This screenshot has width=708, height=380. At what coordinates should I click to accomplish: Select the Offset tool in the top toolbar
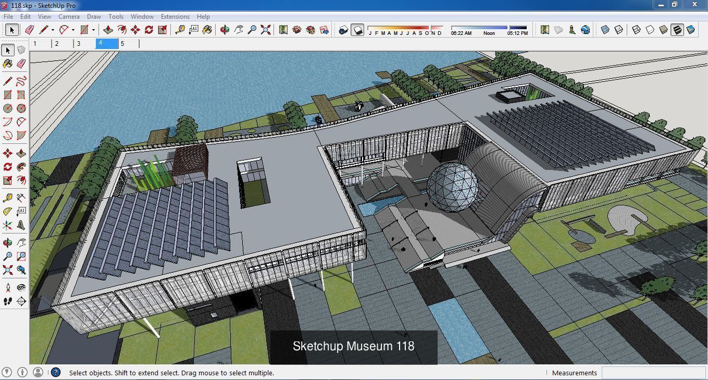pyautogui.click(x=122, y=30)
